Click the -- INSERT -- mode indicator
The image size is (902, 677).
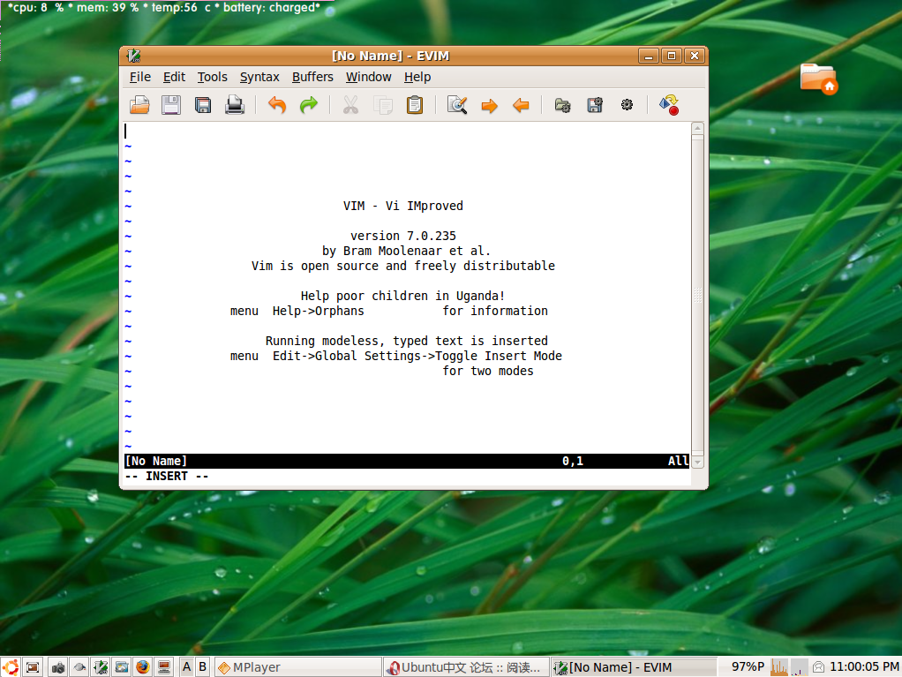point(167,477)
